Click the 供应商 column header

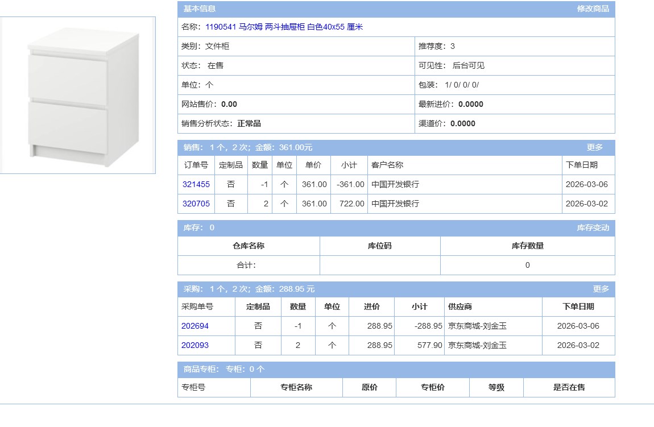point(460,306)
